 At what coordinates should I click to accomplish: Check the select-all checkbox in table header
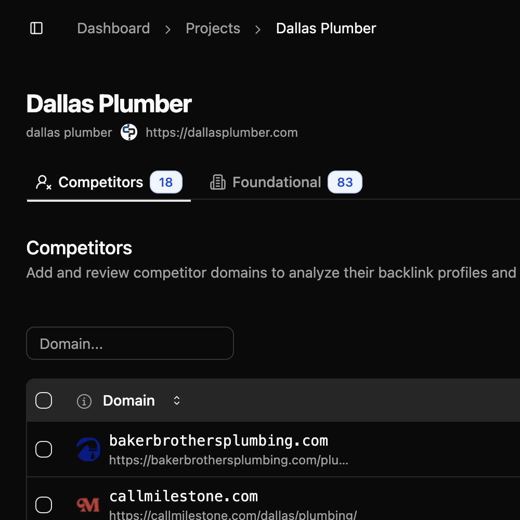(44, 400)
